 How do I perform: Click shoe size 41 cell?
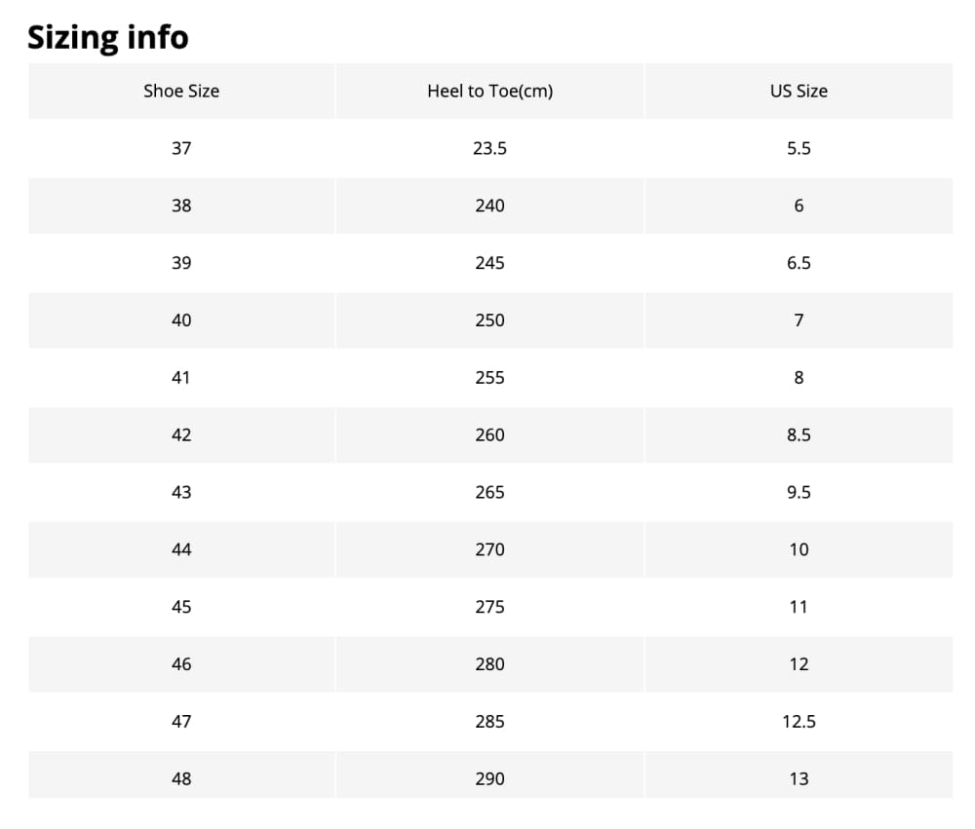(x=181, y=377)
